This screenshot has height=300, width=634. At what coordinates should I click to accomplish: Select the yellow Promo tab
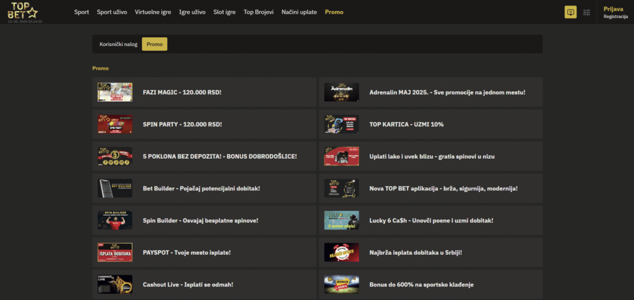154,44
